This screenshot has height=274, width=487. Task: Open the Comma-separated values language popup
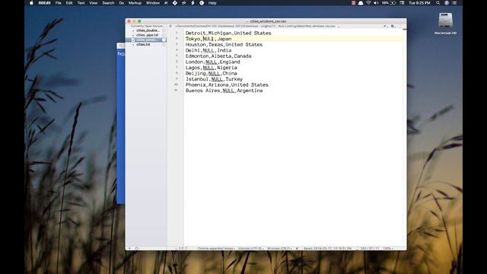216,248
